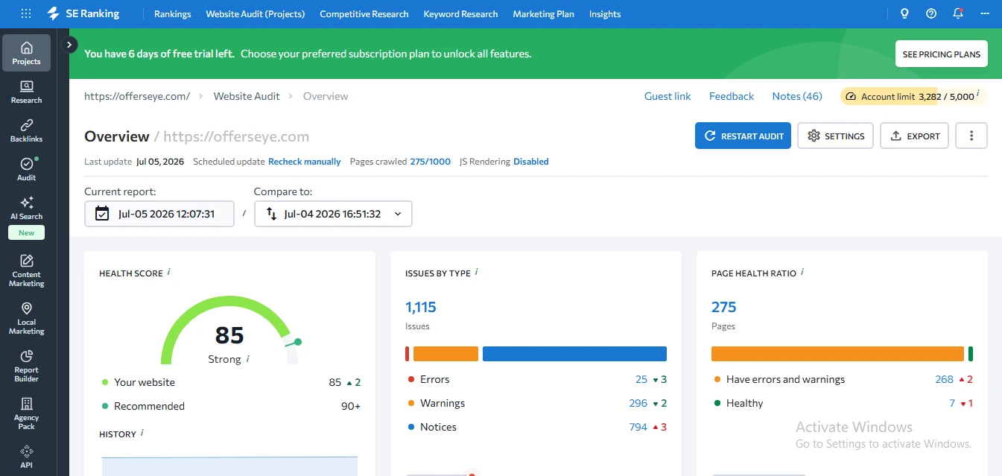Open the apps grid icon
Image resolution: width=1002 pixels, height=476 pixels.
pos(26,13)
